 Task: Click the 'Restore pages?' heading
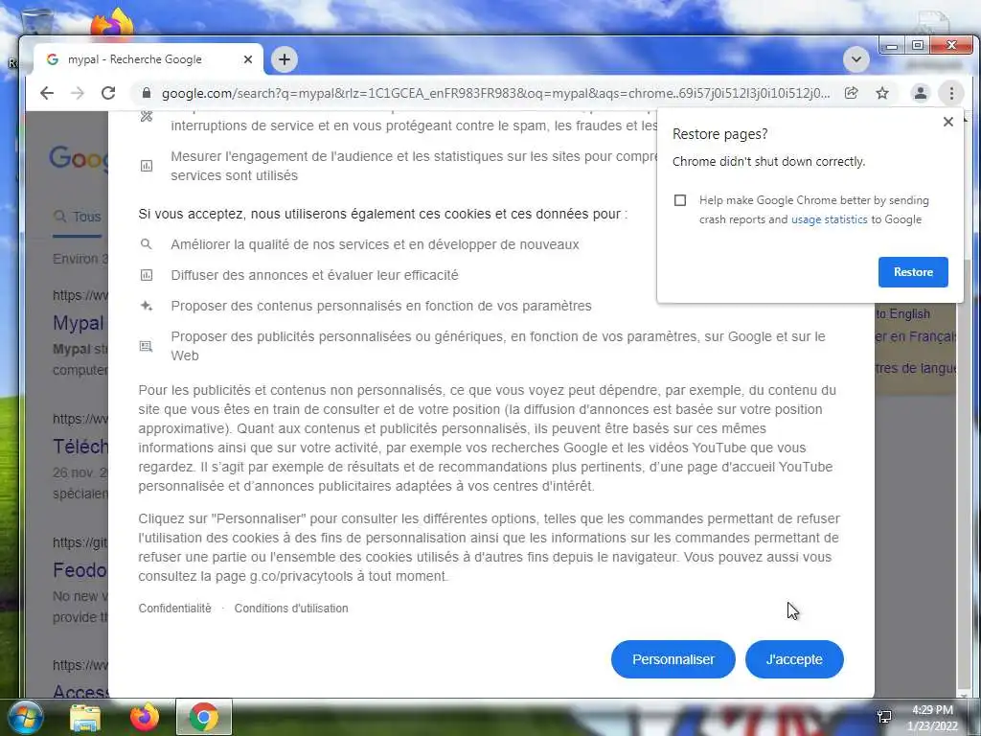pyautogui.click(x=719, y=134)
